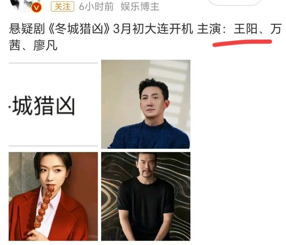This screenshot has width=286, height=245.
Task: Tap the 《冬城猎凶》 title in post text
Action: (x=79, y=29)
